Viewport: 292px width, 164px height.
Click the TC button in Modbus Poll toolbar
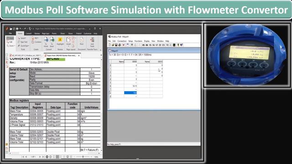click(x=167, y=45)
